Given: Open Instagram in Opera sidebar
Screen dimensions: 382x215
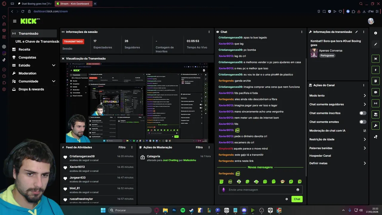Looking at the screenshot, I should pyautogui.click(x=4, y=53).
